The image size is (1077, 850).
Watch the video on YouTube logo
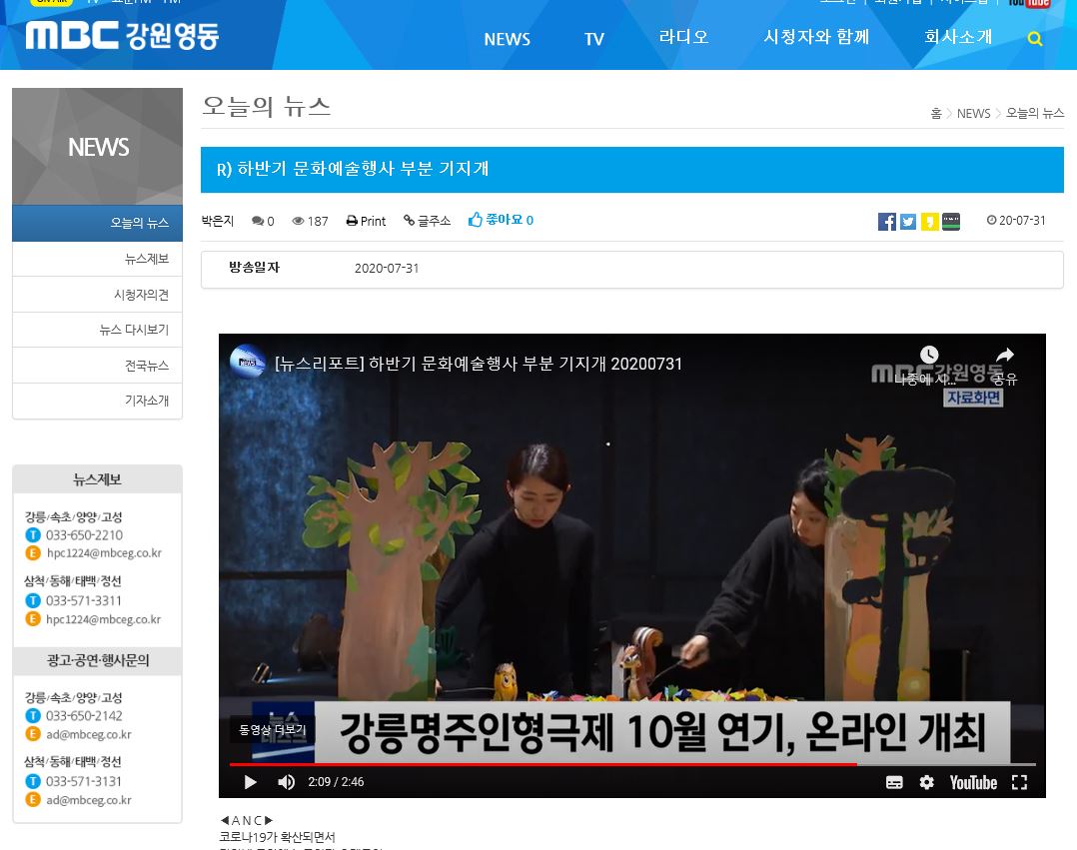[x=973, y=783]
